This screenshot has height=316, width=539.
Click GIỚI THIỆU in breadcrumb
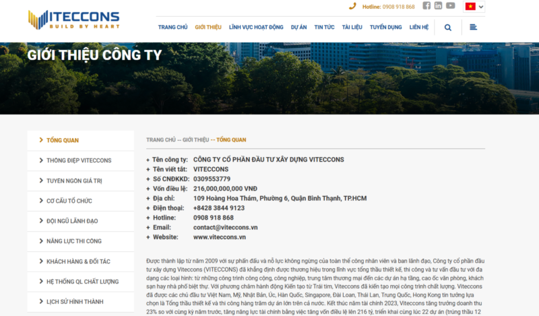[195, 140]
